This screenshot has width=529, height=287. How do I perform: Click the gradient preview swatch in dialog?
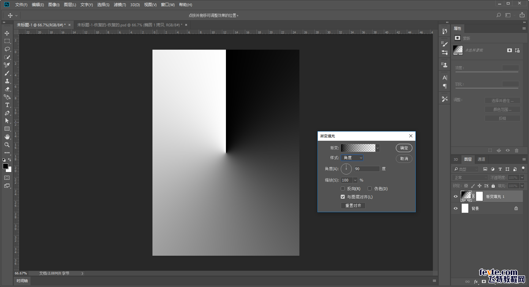coord(358,148)
